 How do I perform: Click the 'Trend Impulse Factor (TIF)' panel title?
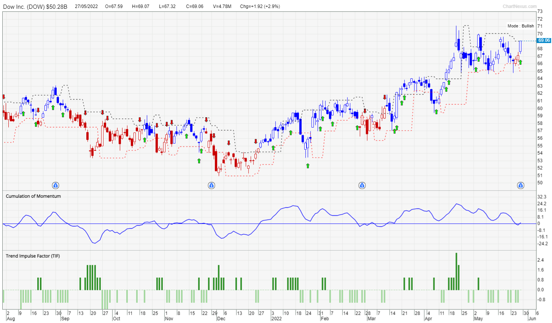coord(33,256)
